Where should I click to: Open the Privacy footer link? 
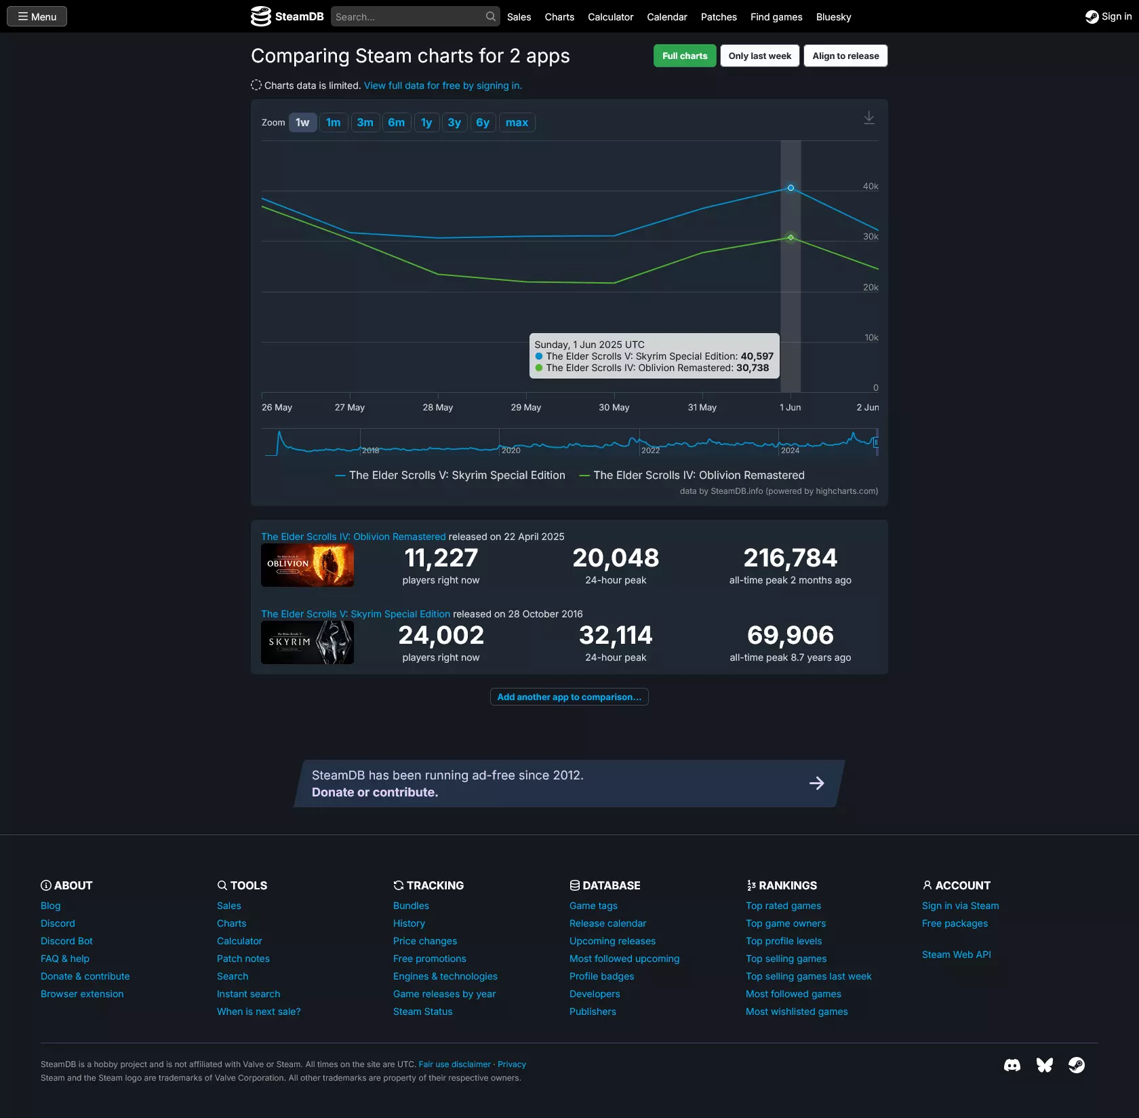[511, 1064]
